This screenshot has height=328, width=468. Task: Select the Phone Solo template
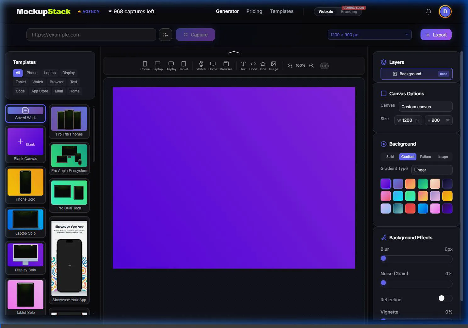pyautogui.click(x=25, y=185)
